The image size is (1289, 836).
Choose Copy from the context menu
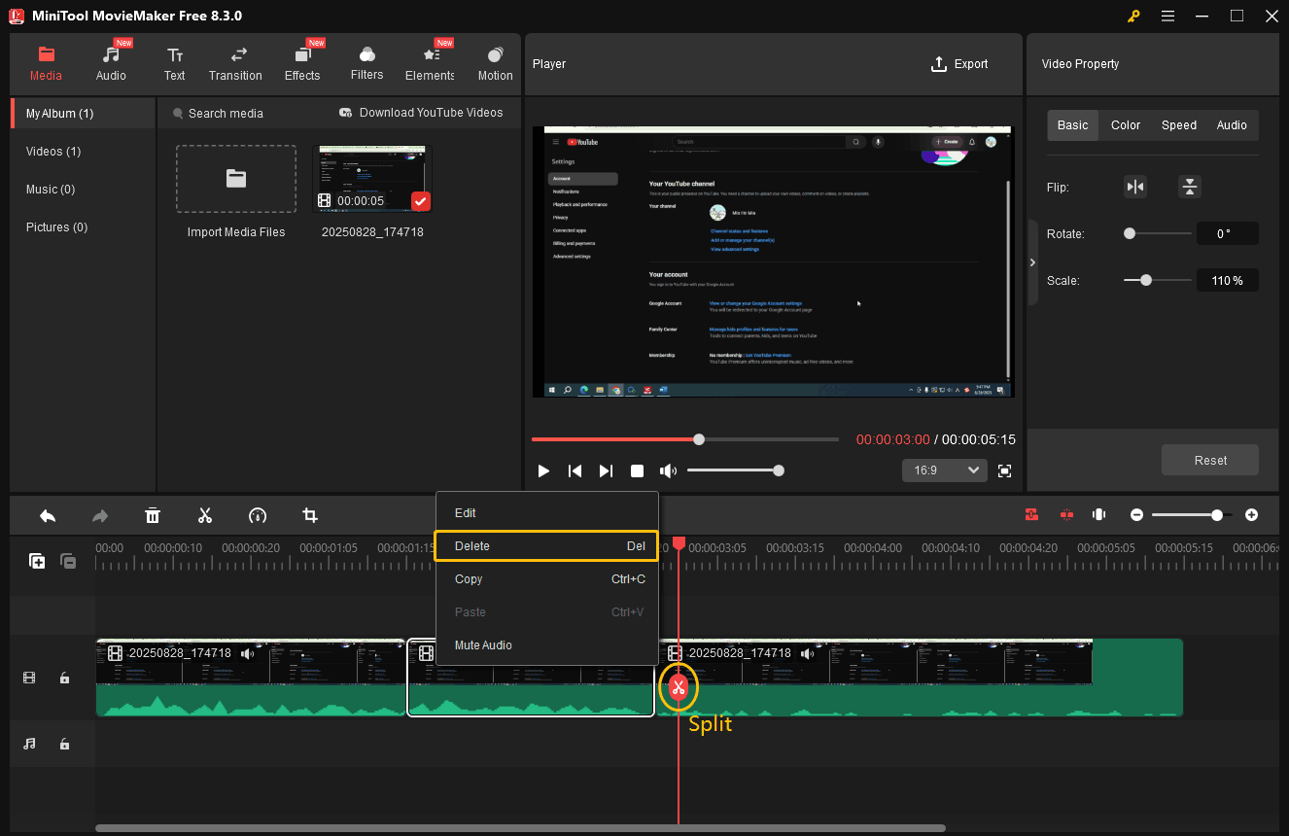[547, 579]
